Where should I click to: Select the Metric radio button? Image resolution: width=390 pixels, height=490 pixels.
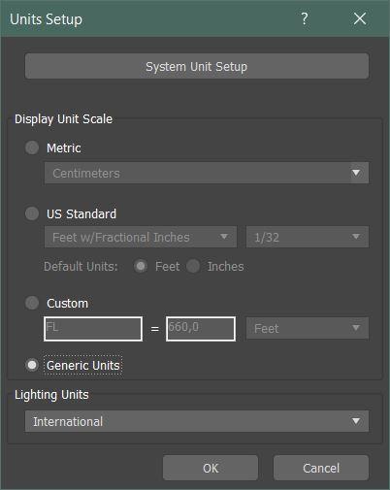(32, 147)
